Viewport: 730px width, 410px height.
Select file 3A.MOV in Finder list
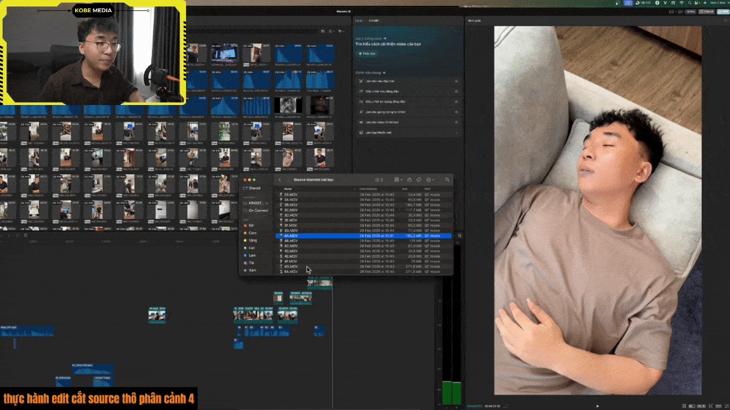tap(290, 199)
